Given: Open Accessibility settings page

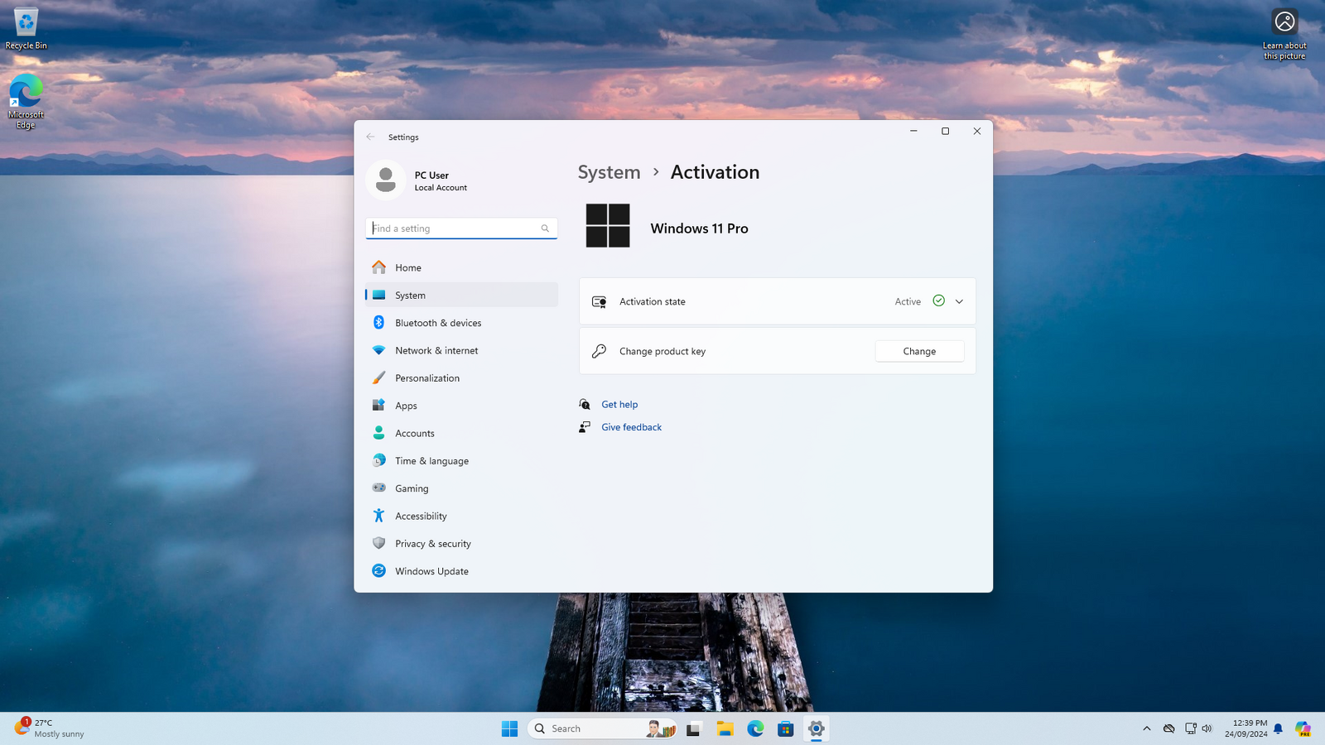Looking at the screenshot, I should 461,516.
